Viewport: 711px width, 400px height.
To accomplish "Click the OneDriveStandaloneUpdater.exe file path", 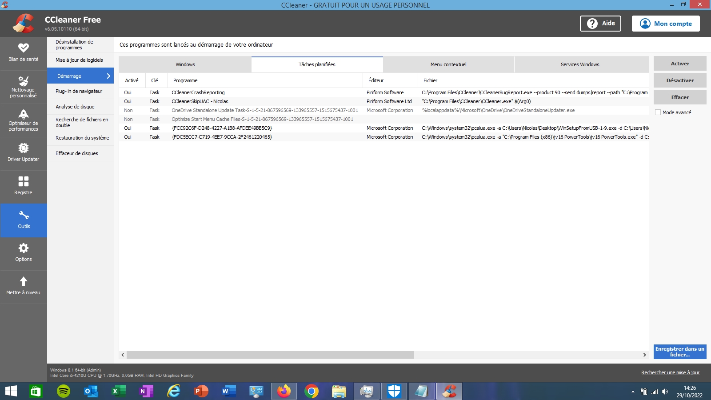I will pos(498,110).
